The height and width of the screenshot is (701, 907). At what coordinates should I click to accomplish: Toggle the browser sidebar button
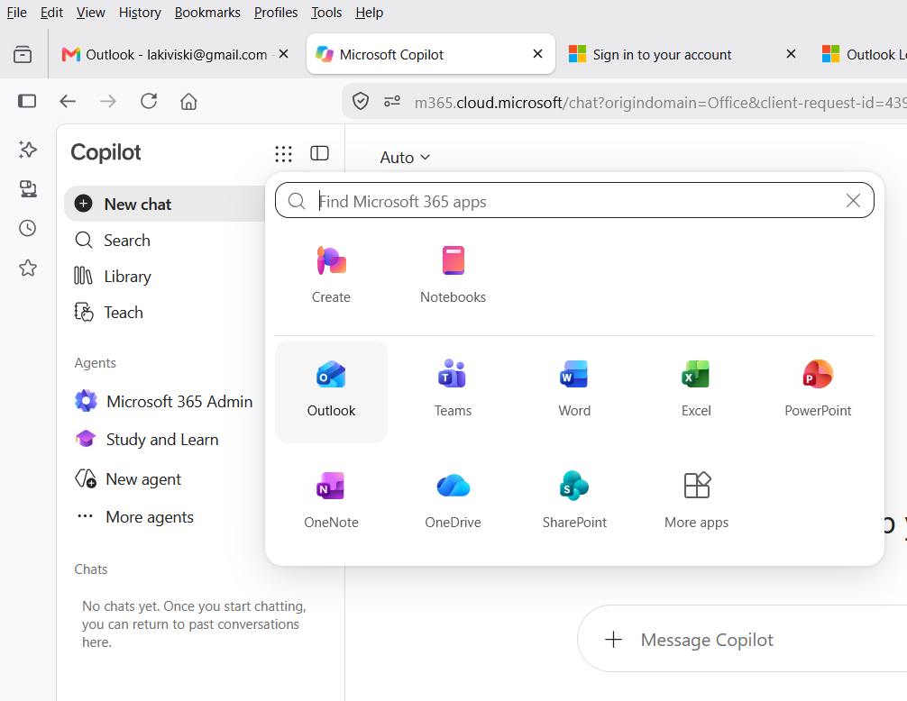[27, 101]
